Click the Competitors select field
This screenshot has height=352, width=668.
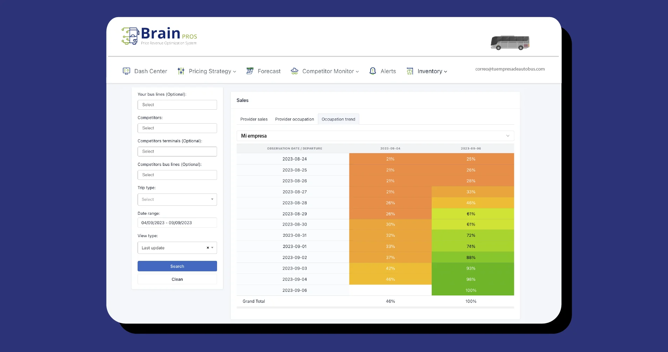pos(177,128)
